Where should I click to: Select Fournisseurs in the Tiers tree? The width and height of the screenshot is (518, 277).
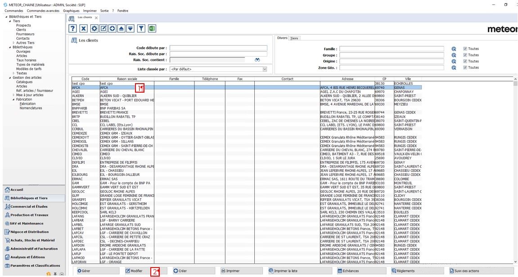[25, 34]
